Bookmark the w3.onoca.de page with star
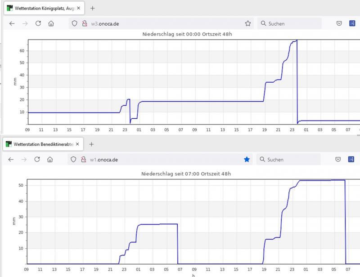The width and height of the screenshot is (360, 277). [x=247, y=23]
